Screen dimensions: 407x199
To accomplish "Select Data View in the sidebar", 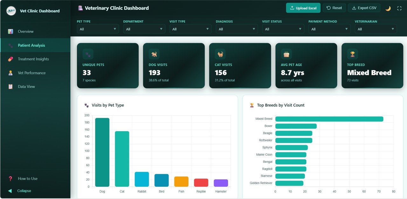I will (x=26, y=86).
